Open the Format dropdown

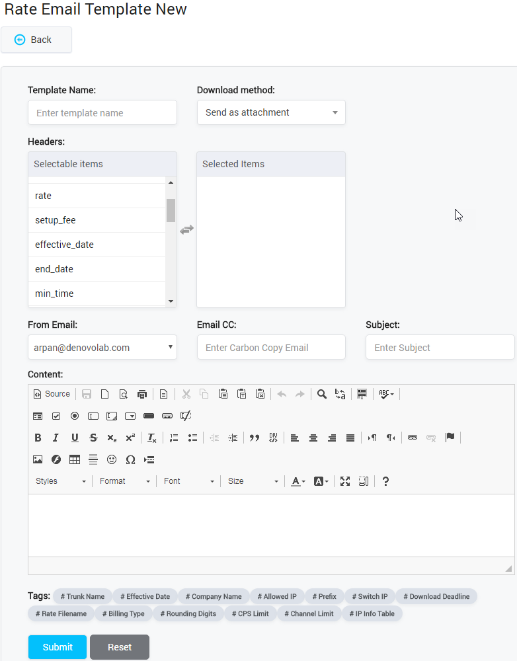(x=124, y=481)
